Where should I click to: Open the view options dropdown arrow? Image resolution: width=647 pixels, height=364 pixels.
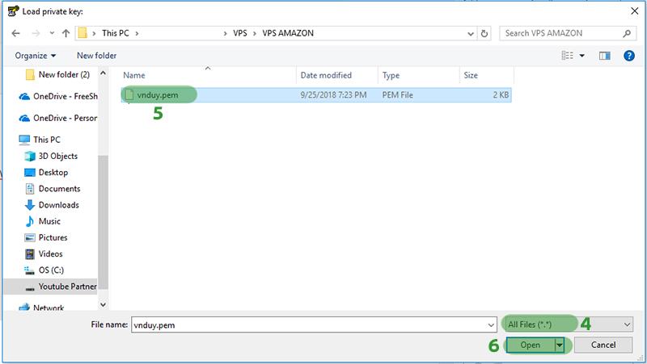(x=582, y=56)
